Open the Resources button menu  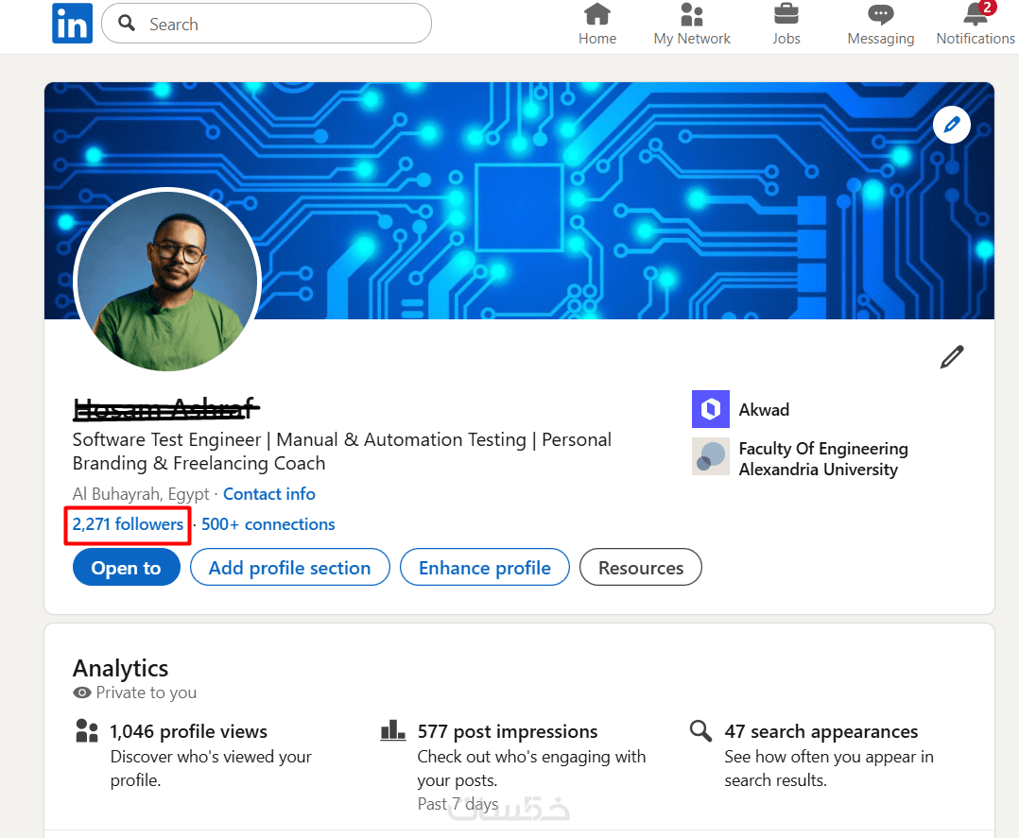click(640, 568)
